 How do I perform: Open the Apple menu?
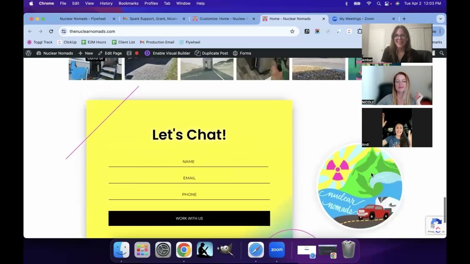coord(31,3)
